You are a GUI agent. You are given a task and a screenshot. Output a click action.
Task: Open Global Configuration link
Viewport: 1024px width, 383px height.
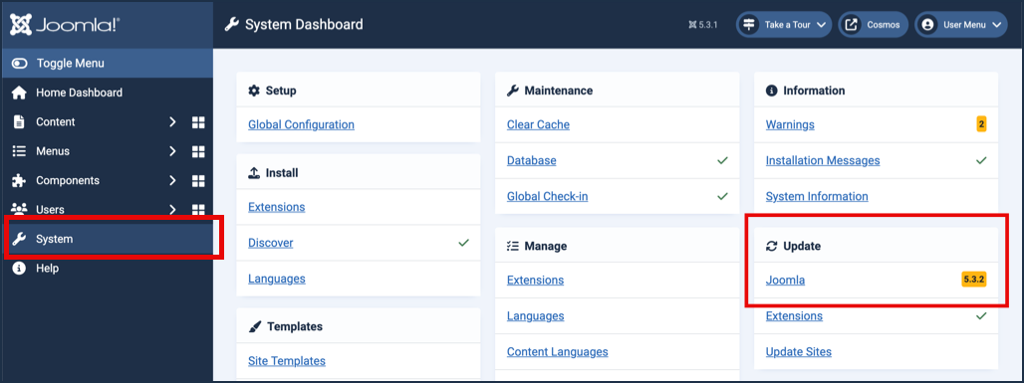pos(301,124)
